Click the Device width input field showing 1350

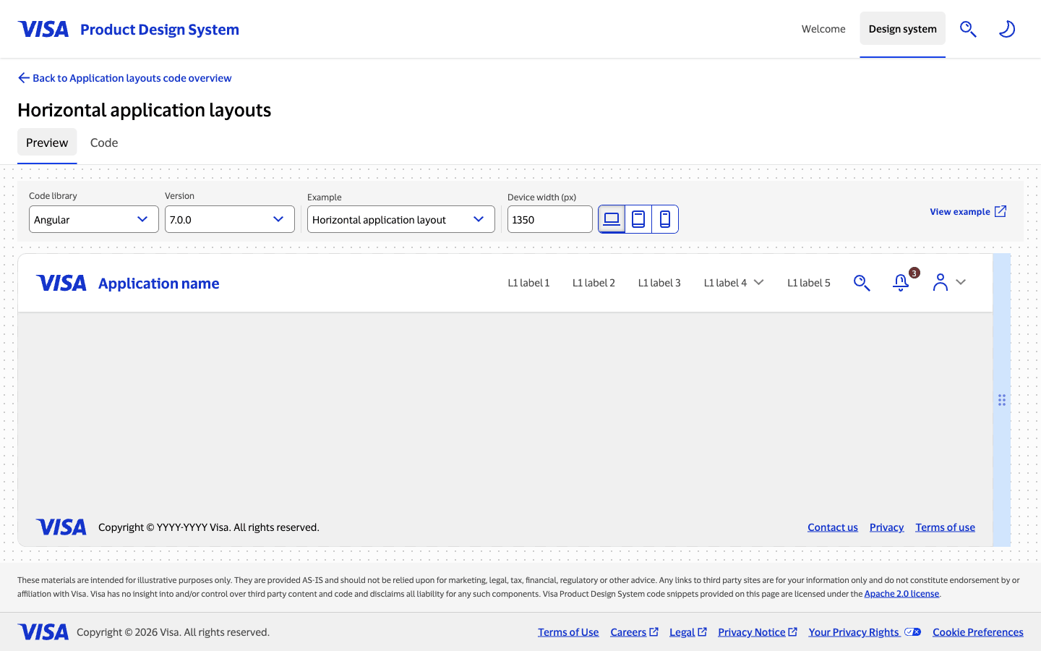pyautogui.click(x=550, y=219)
